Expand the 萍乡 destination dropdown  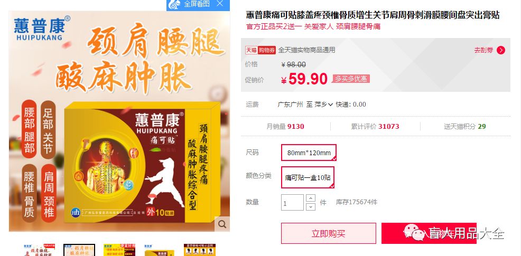[x=324, y=105]
